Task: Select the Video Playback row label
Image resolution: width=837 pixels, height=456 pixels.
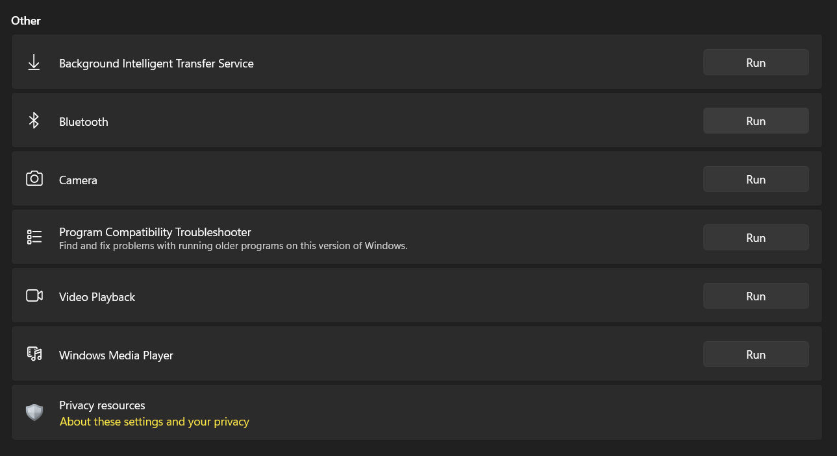Action: coord(97,297)
